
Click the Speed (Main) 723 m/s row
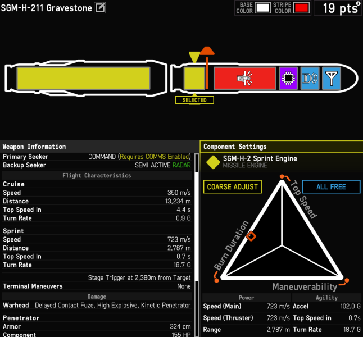pyautogui.click(x=246, y=306)
